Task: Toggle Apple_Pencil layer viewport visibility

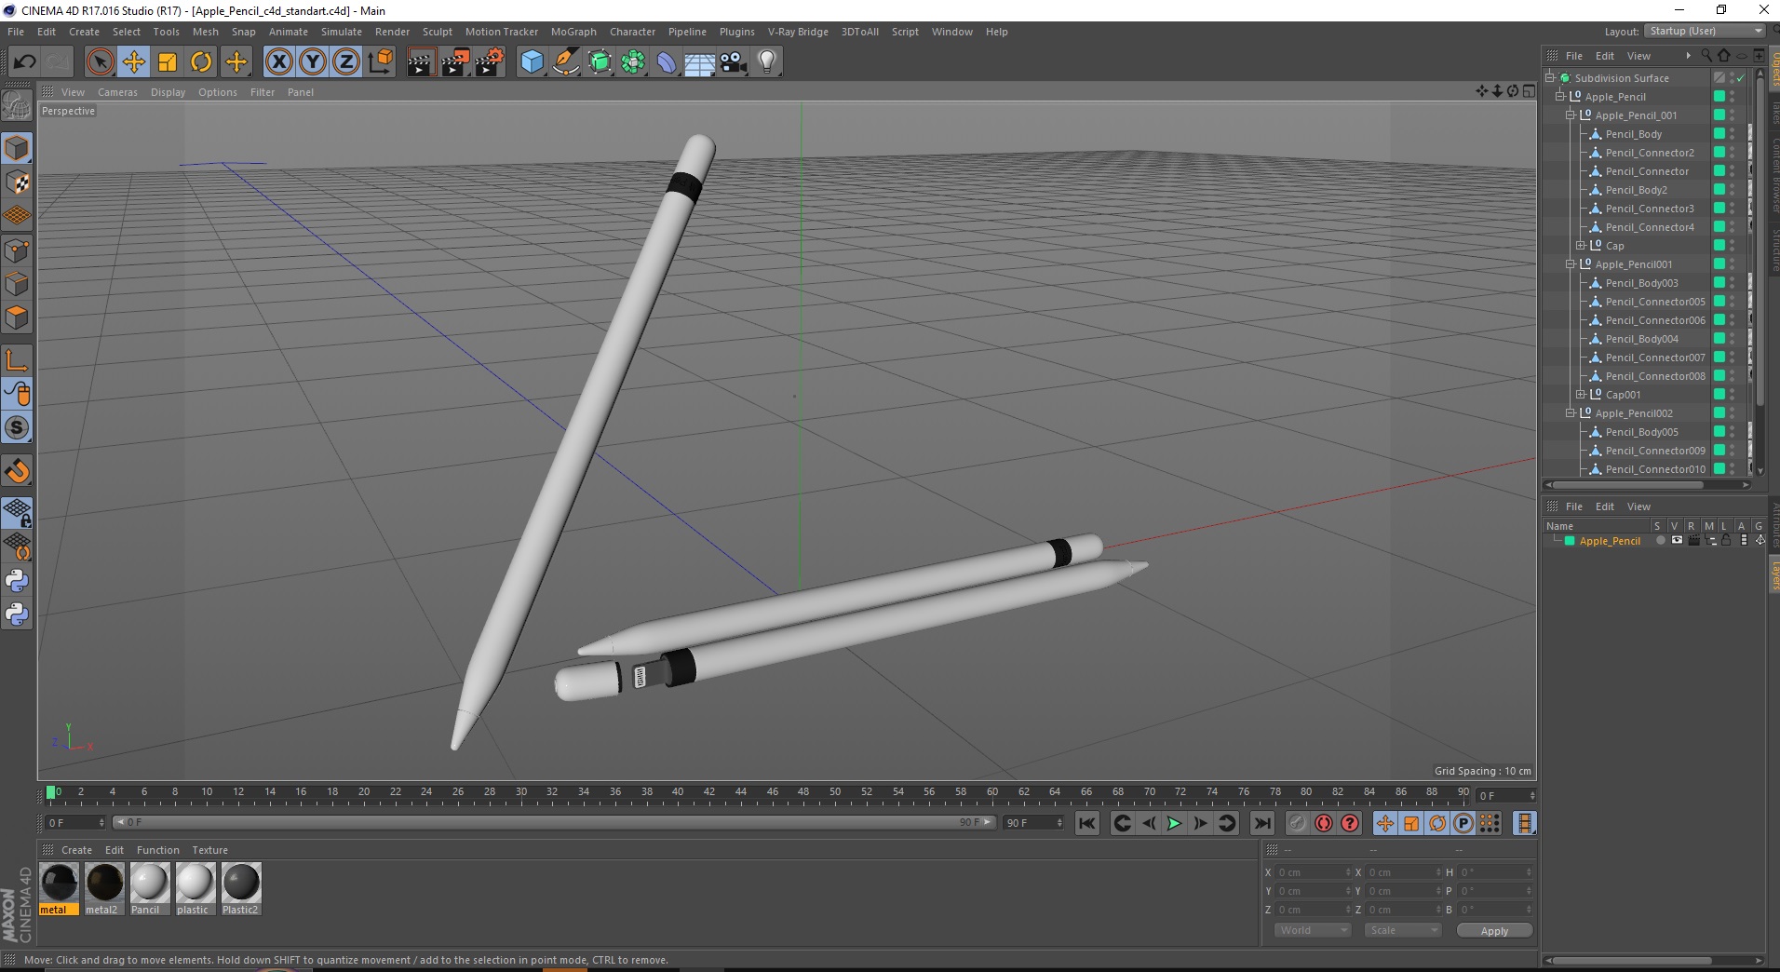Action: click(x=1677, y=541)
